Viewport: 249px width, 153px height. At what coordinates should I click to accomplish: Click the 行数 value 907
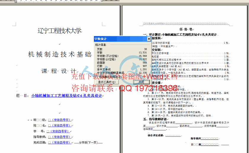coord(145,66)
